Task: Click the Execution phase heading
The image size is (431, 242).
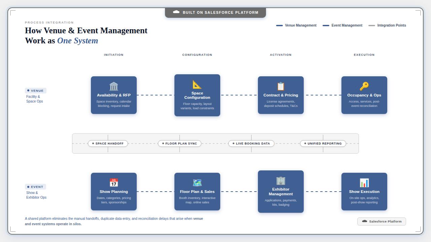Action: tap(364, 55)
